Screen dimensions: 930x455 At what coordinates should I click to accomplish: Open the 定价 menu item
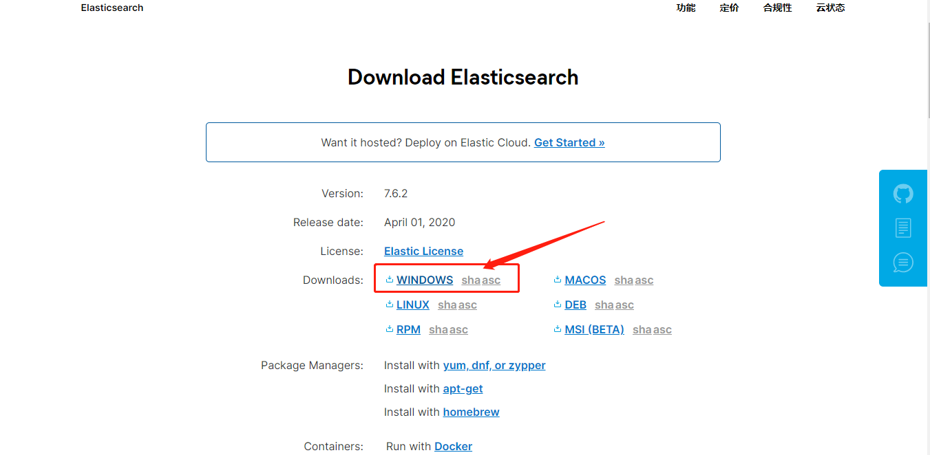click(x=729, y=8)
